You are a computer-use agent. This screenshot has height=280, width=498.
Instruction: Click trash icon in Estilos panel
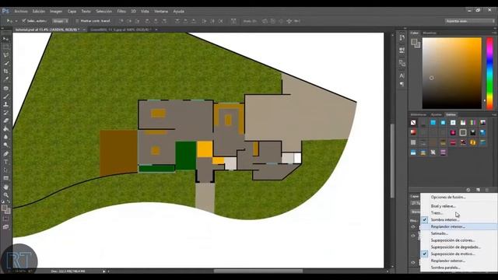(487, 190)
